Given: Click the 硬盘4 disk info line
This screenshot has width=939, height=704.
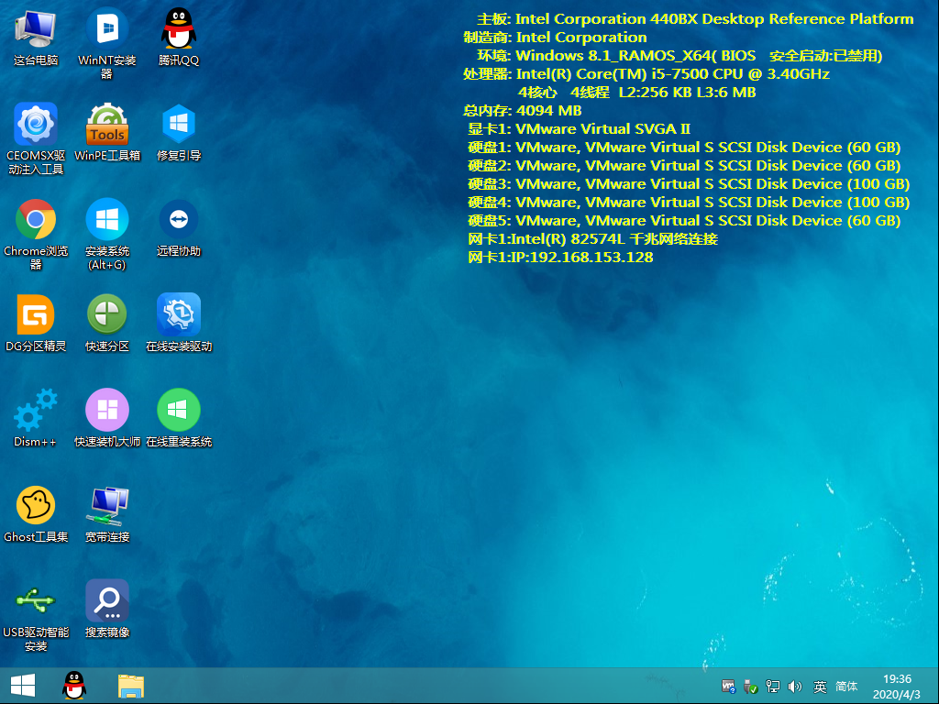Looking at the screenshot, I should (x=689, y=203).
